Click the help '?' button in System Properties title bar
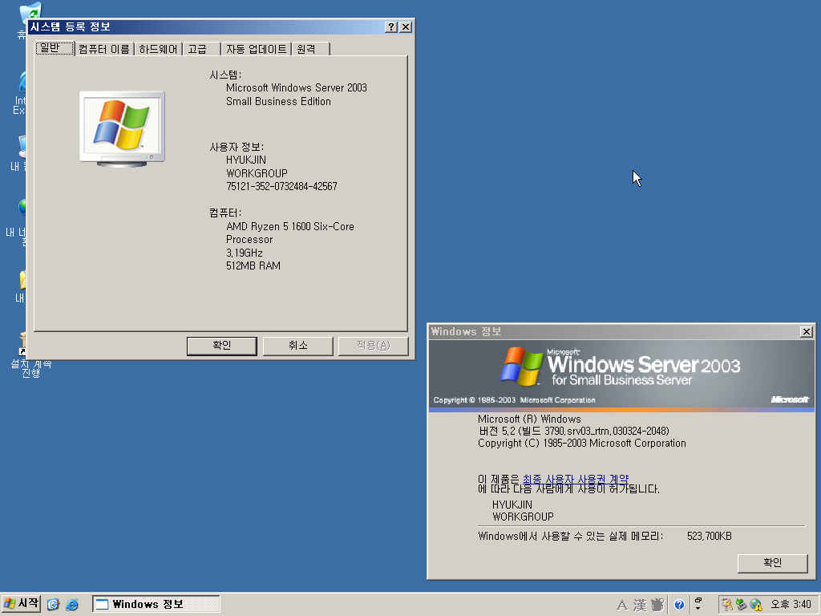821x616 pixels. point(391,26)
